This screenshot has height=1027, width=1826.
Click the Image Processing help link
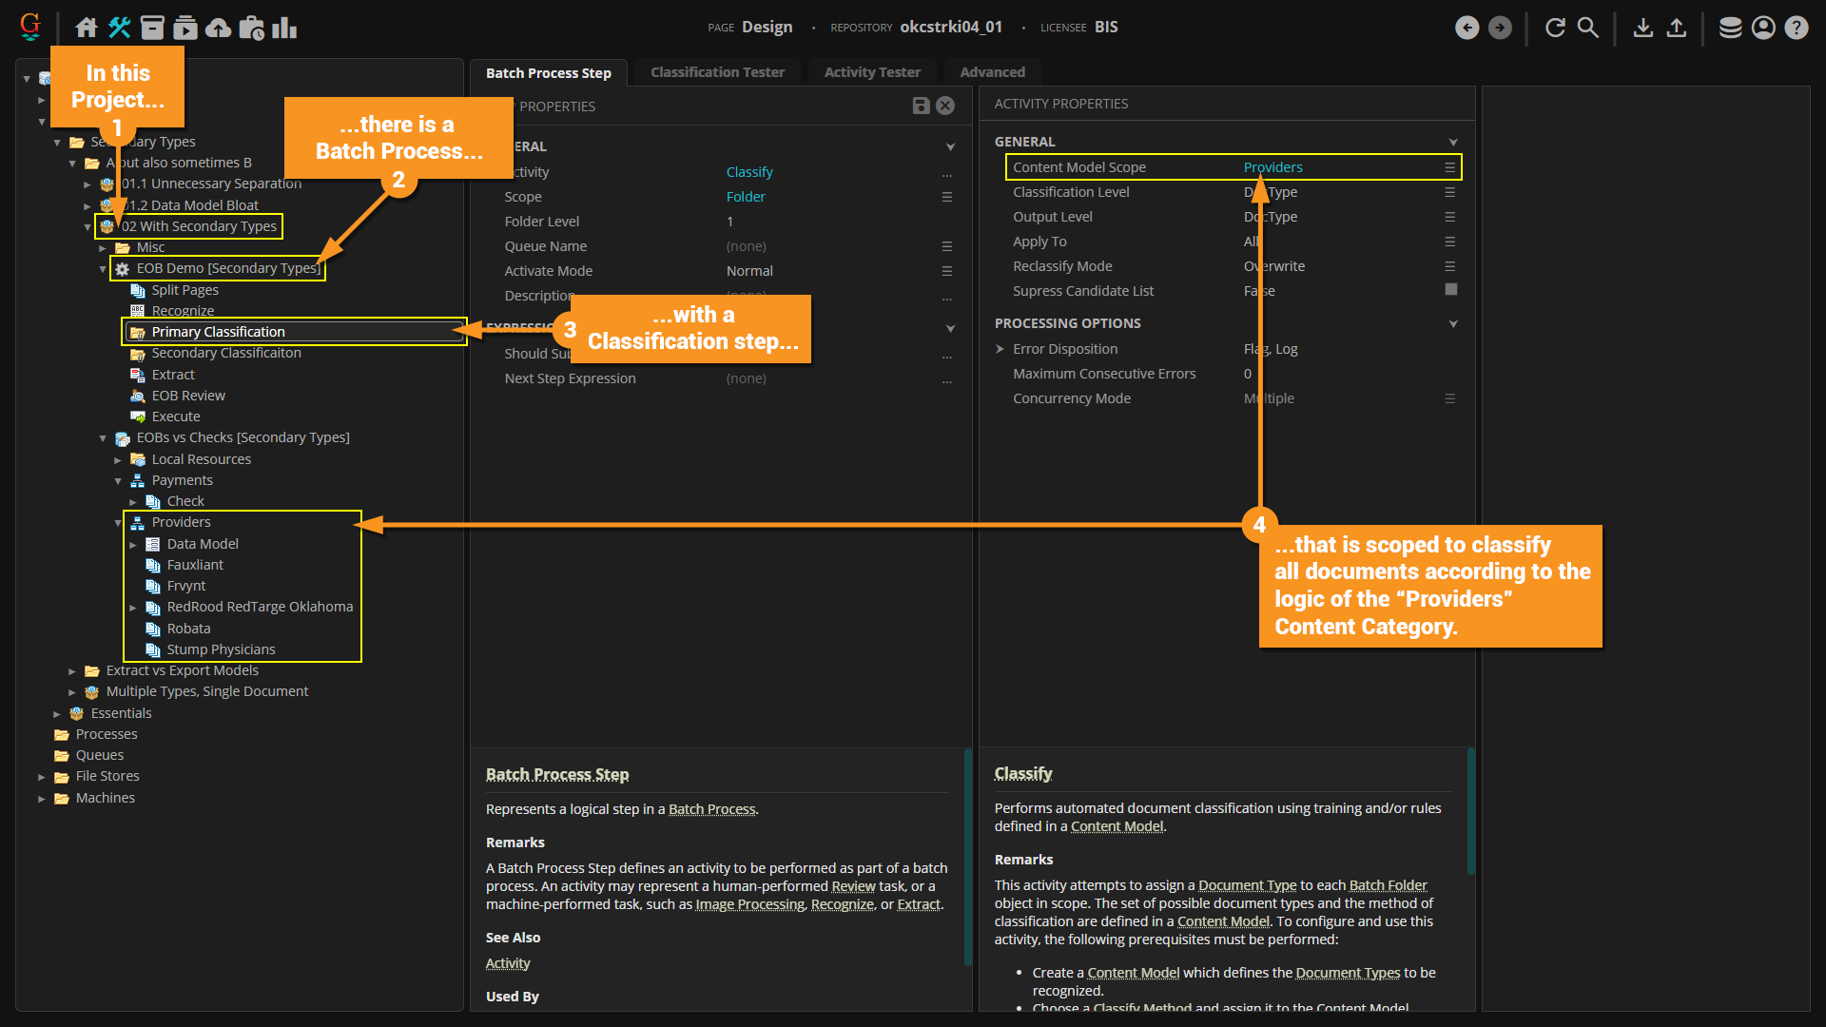pos(749,904)
